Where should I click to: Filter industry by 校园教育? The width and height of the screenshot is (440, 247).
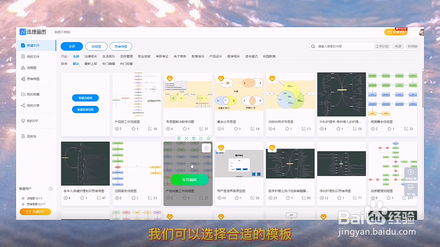[269, 56]
